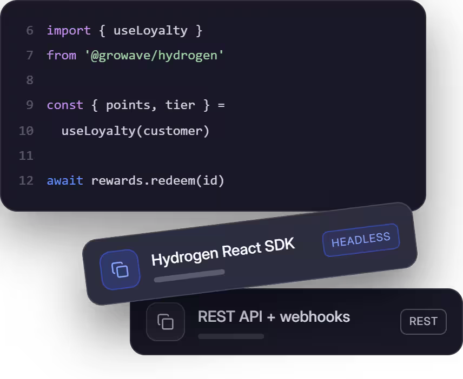Click the 'const' keyword on line 9
Screen dimensions: 463x379
point(65,105)
